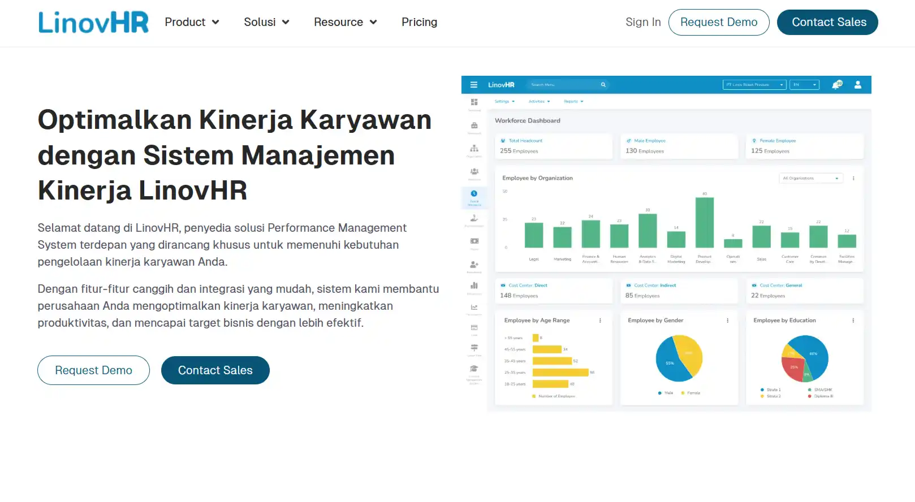Screen dimensions: 915x502
Task: Click Request Demo in the header
Action: tap(719, 23)
